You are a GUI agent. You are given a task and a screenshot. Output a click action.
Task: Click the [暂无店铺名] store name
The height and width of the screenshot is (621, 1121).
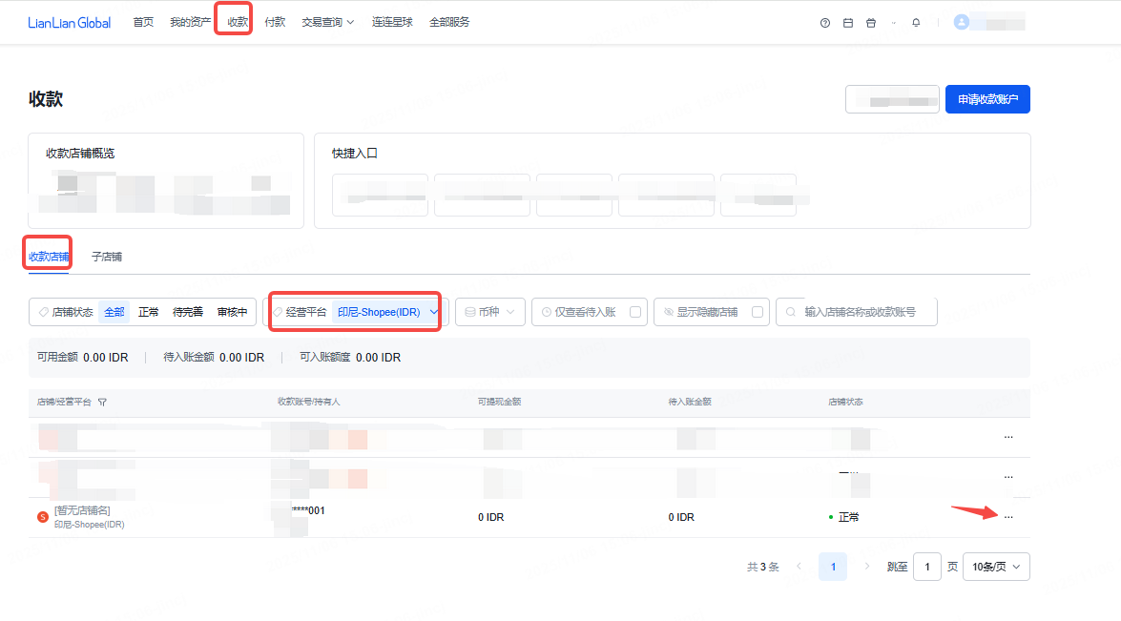point(82,511)
